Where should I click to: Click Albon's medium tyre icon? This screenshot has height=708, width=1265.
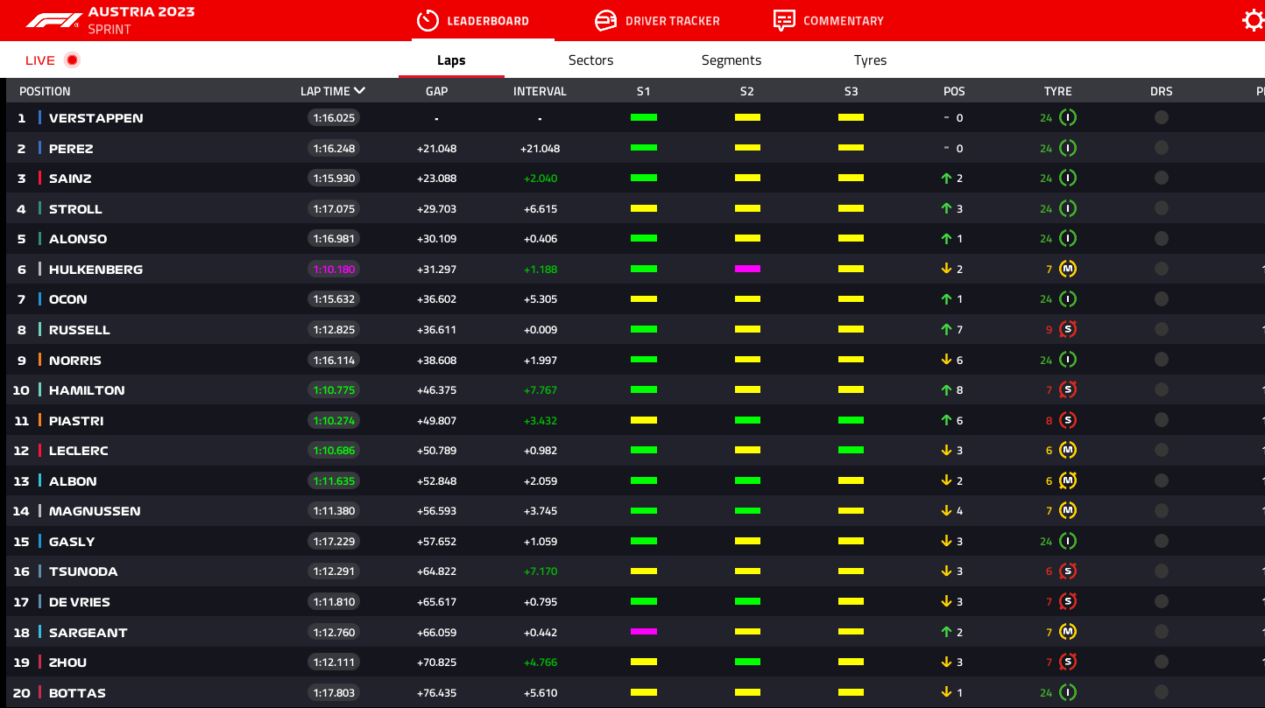click(1068, 481)
